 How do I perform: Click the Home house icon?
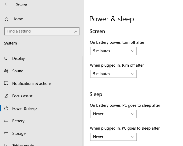(7, 19)
